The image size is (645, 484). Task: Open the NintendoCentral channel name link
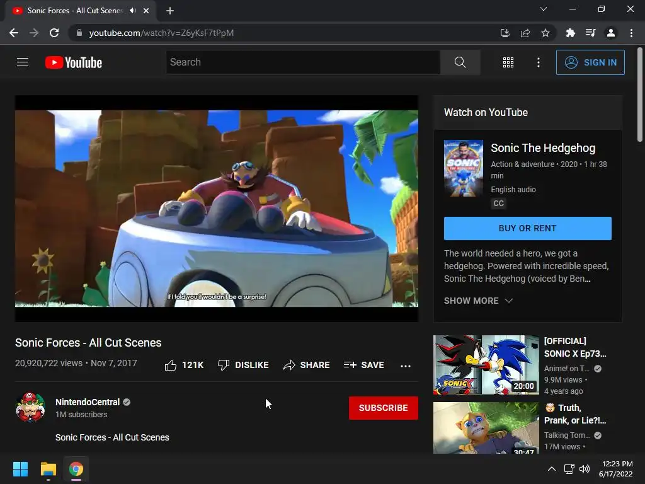pos(88,402)
